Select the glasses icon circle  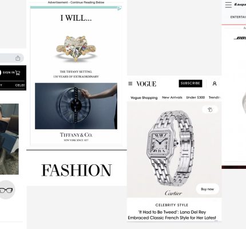(x=7, y=189)
